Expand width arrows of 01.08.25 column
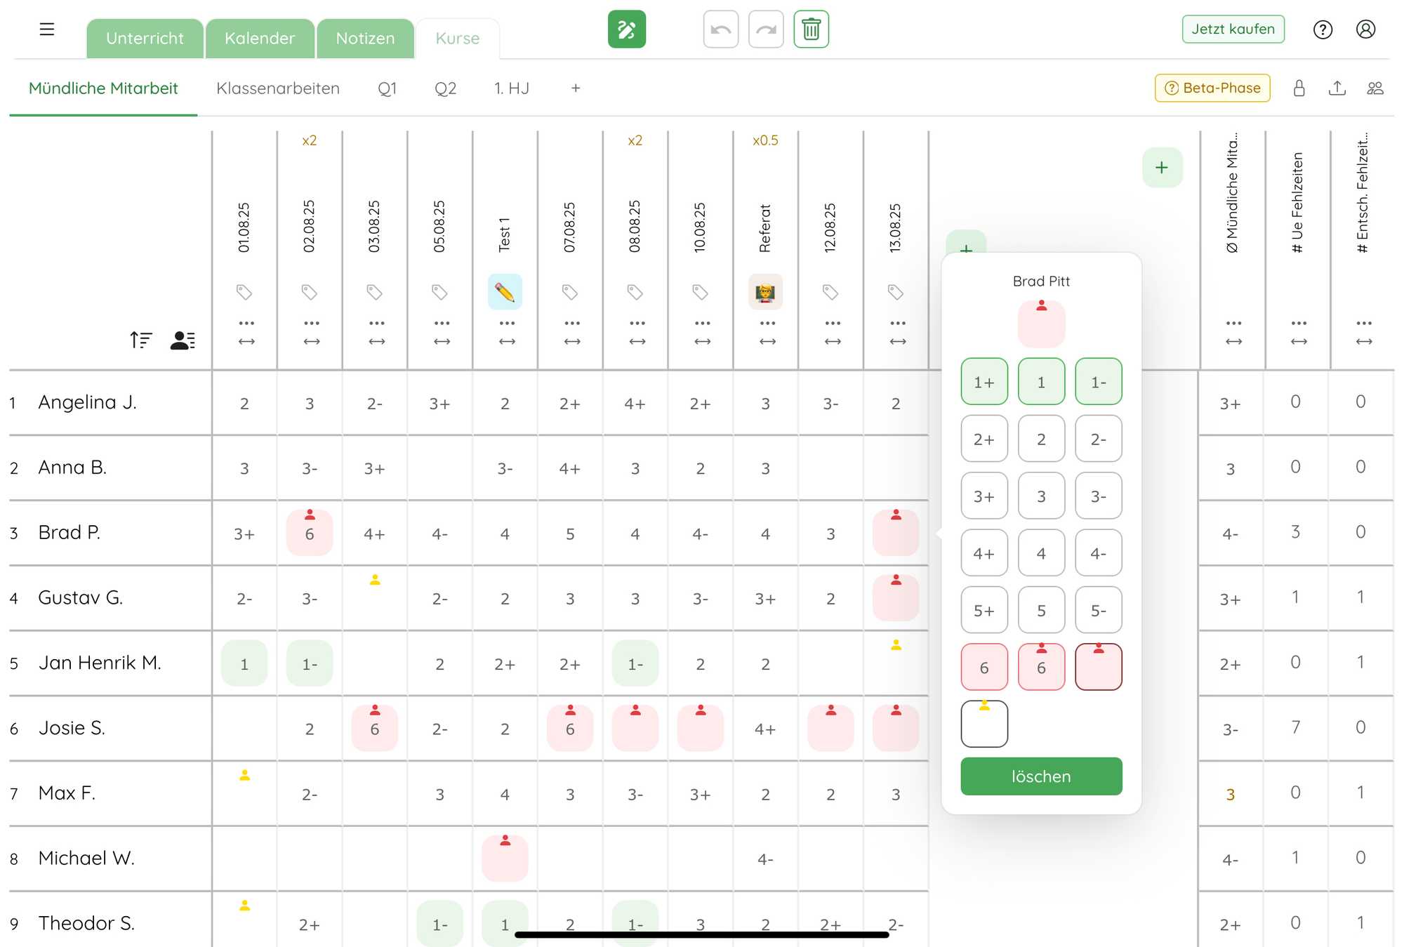Image resolution: width=1404 pixels, height=947 pixels. point(246,342)
